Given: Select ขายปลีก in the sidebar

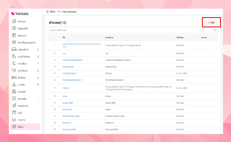Looking at the screenshot, I should pyautogui.click(x=22, y=92).
